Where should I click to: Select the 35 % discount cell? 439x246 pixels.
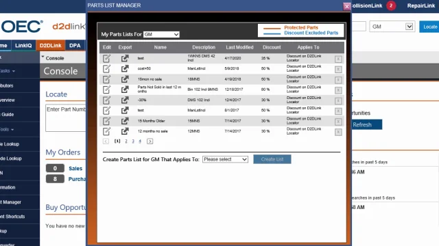pos(265,58)
